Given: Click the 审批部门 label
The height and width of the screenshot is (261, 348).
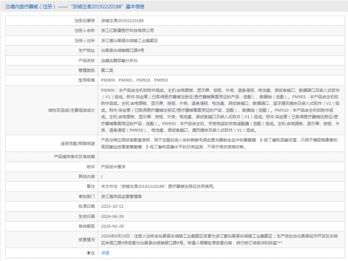Looking at the screenshot, I should [87, 196].
